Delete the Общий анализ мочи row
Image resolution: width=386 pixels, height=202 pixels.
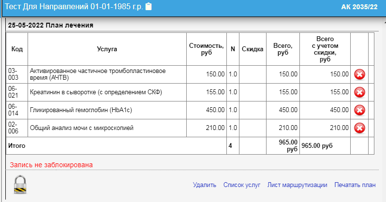(359, 128)
